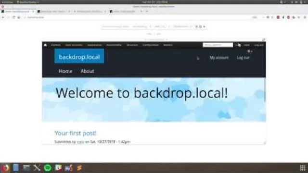
Task: Click the About navigation link
Action: click(x=88, y=71)
